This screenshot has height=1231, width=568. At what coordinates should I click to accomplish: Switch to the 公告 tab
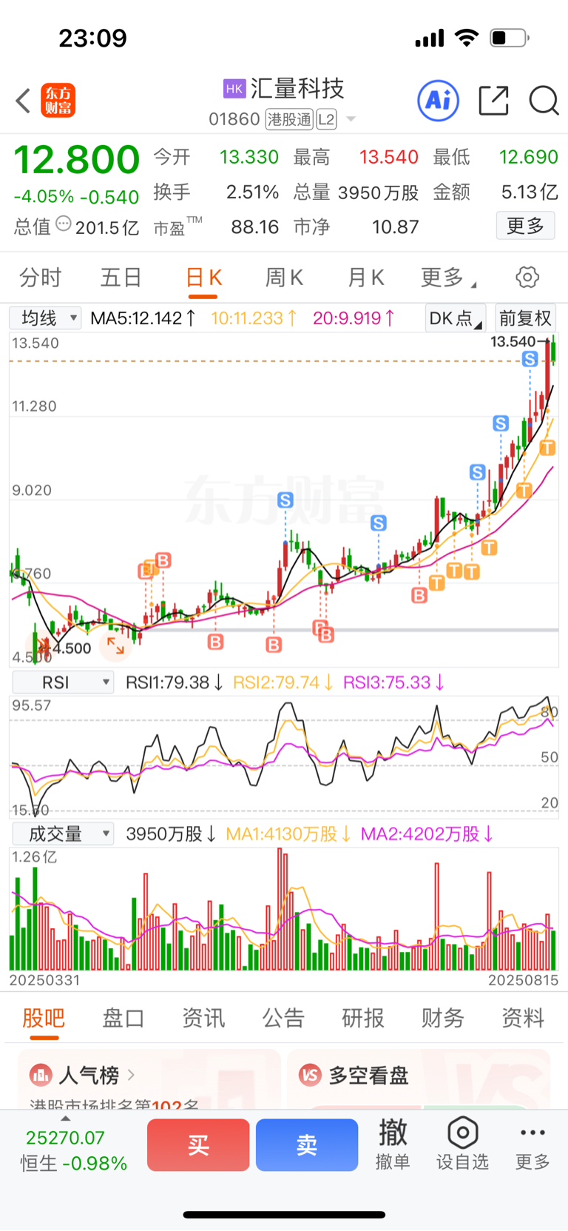click(x=283, y=1018)
